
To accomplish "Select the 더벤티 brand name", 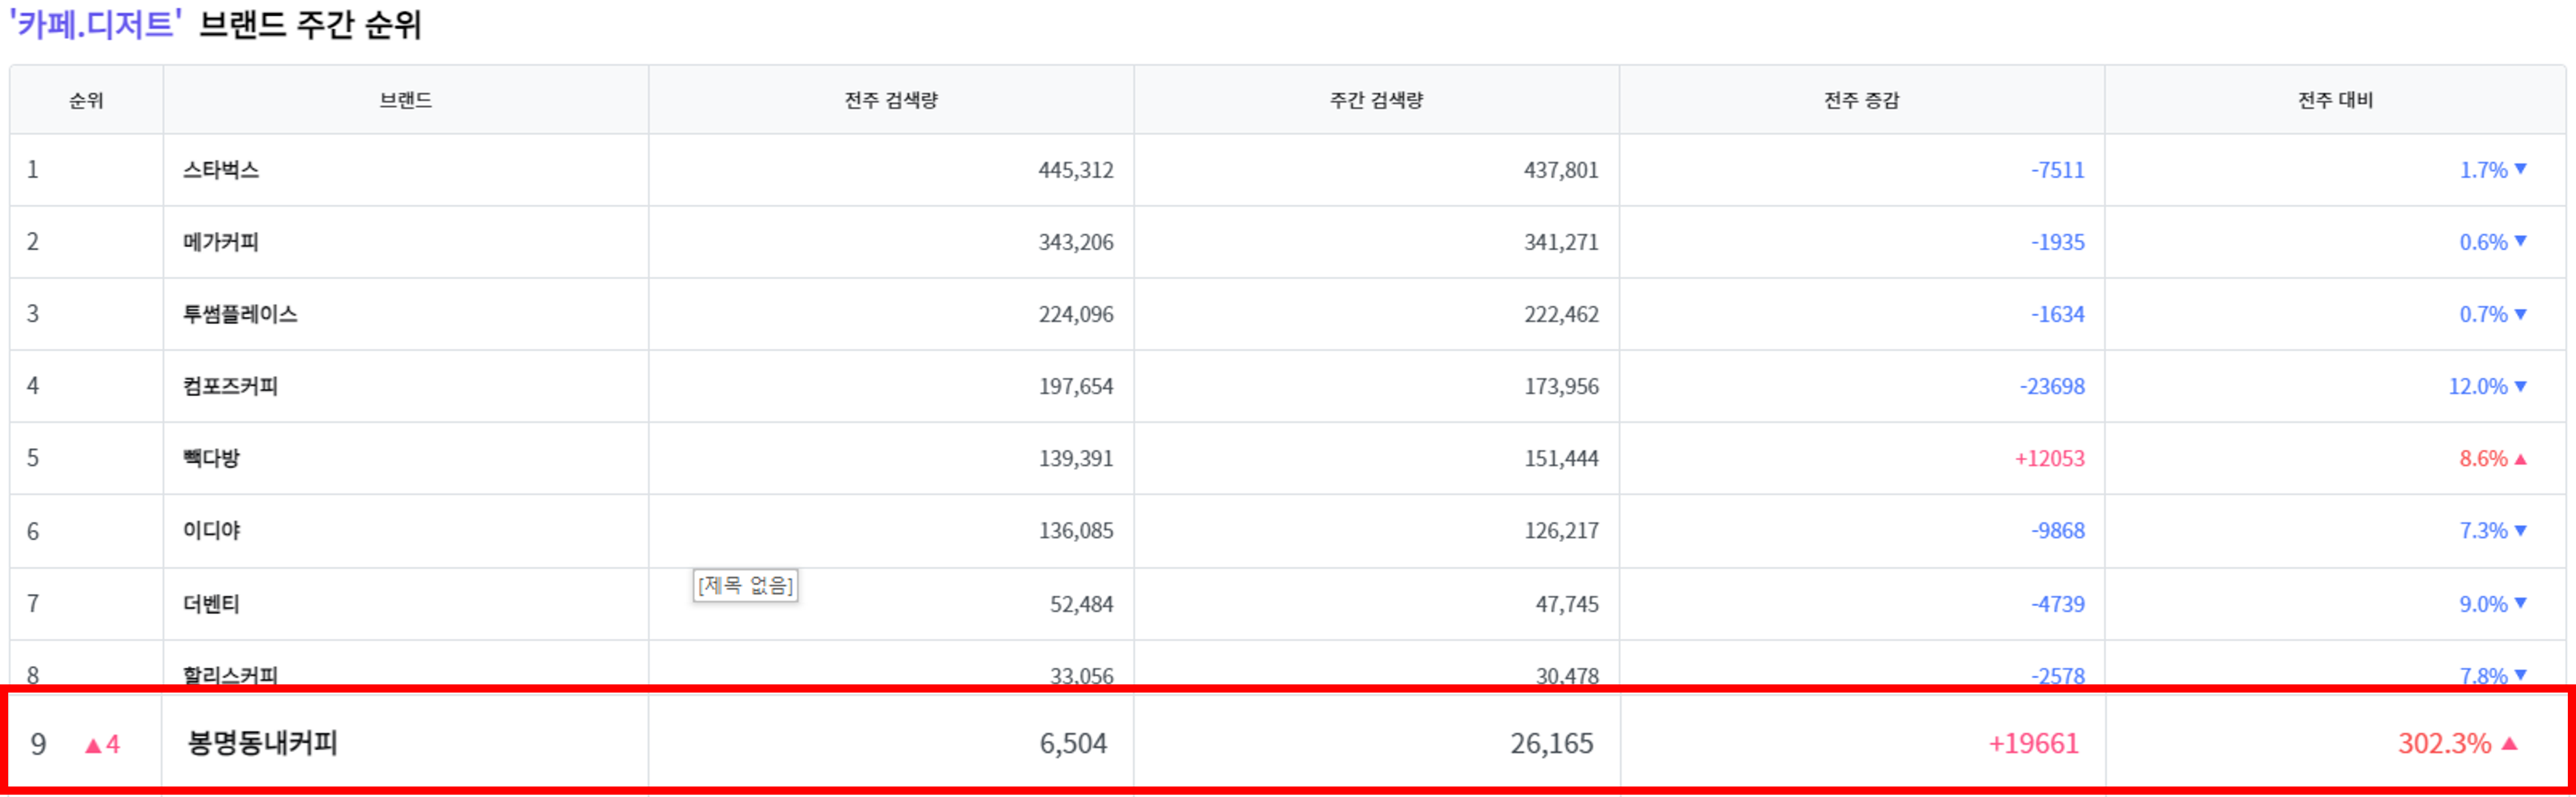I will pyautogui.click(x=211, y=604).
